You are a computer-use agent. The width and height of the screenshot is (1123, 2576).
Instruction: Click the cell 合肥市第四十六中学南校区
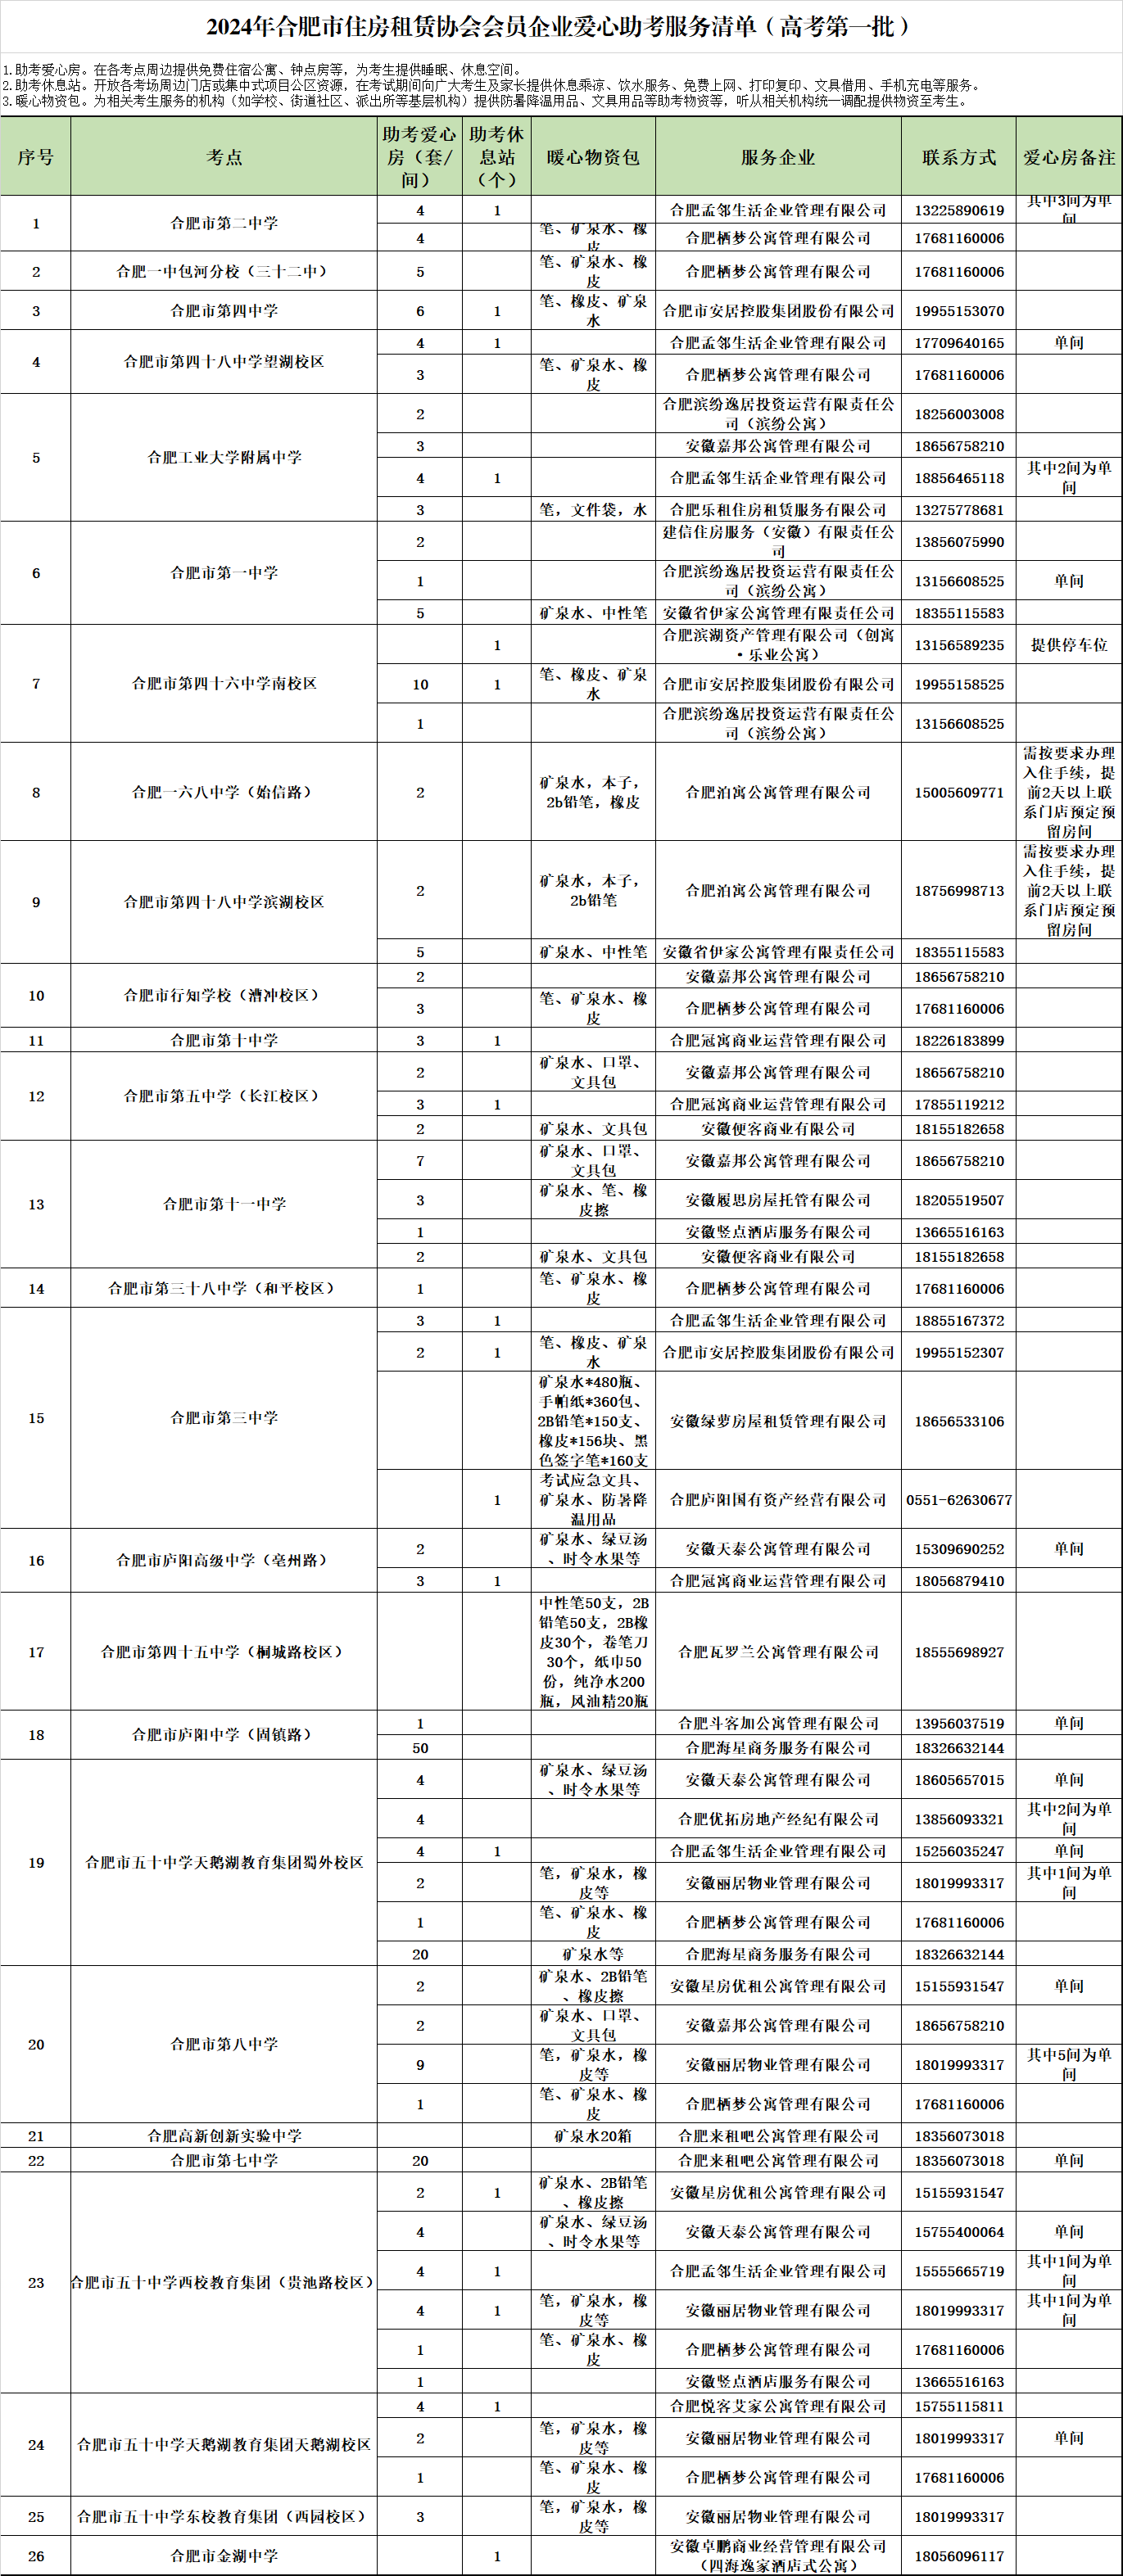[x=224, y=683]
